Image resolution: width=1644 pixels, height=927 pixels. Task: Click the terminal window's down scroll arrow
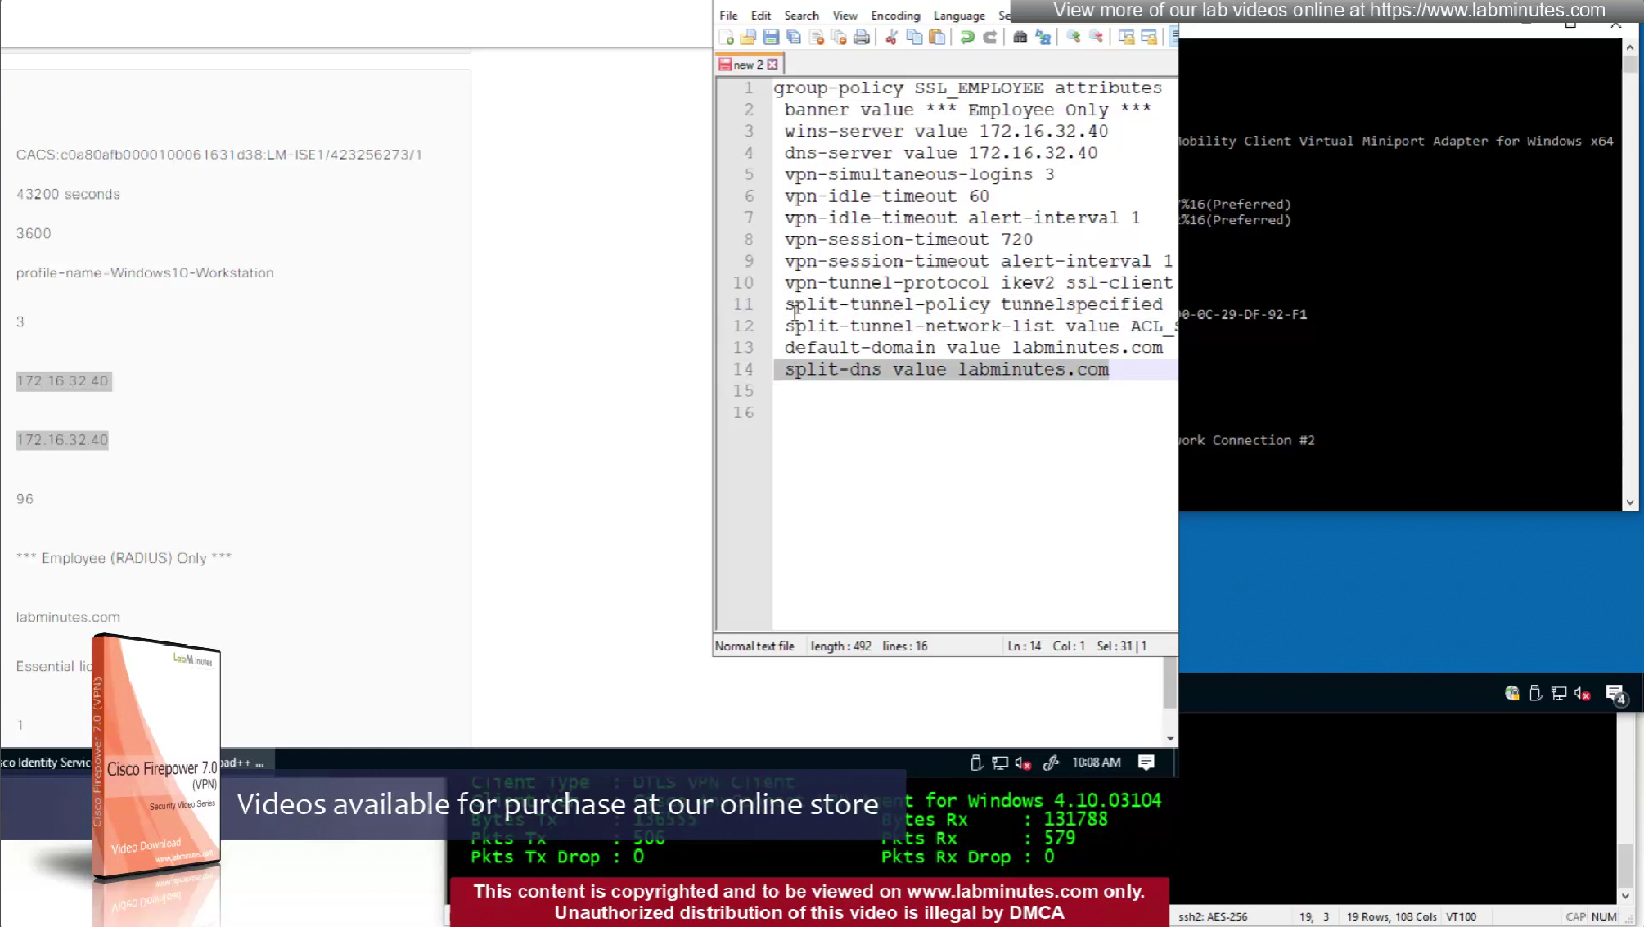click(x=1629, y=502)
